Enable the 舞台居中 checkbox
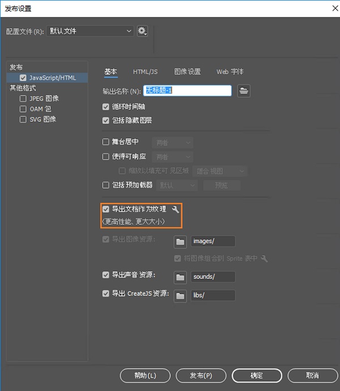 (106, 142)
